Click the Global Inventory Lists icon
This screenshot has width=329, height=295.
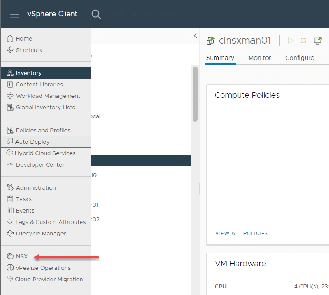pos(10,107)
